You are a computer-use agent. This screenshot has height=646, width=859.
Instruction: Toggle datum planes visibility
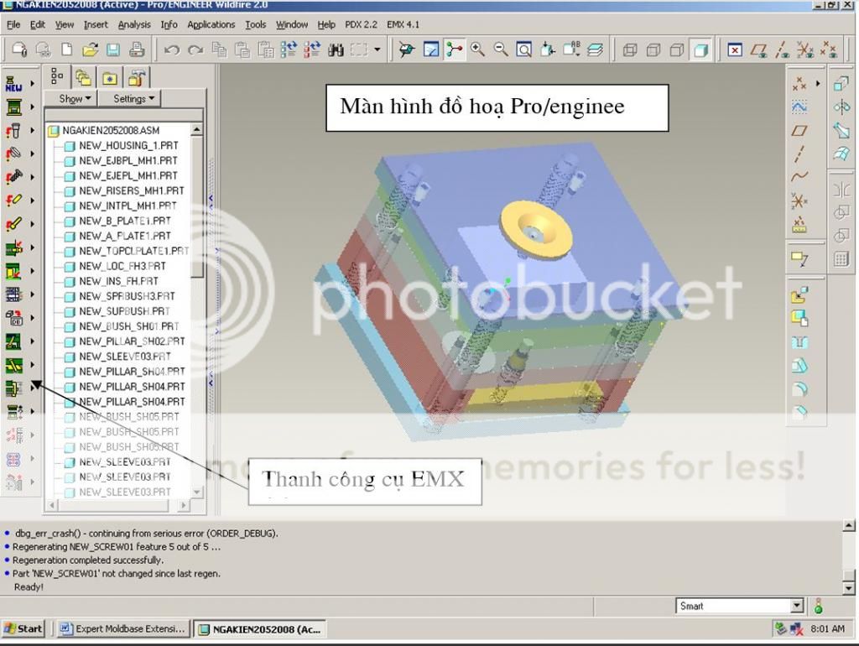coord(758,50)
